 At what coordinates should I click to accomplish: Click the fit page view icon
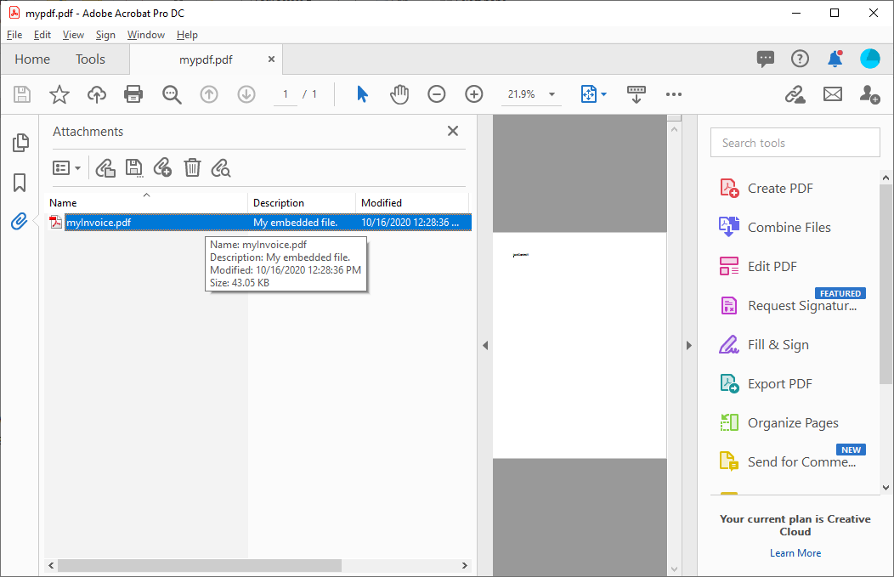(588, 94)
